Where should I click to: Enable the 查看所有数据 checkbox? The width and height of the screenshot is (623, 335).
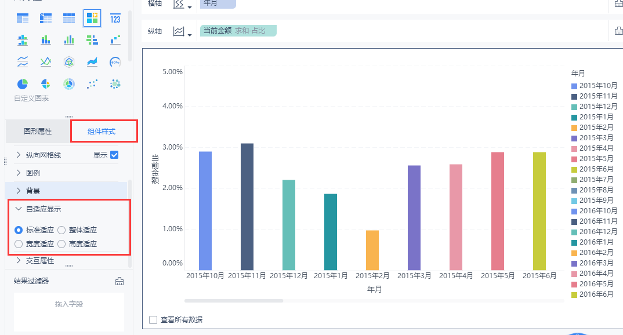click(x=153, y=319)
